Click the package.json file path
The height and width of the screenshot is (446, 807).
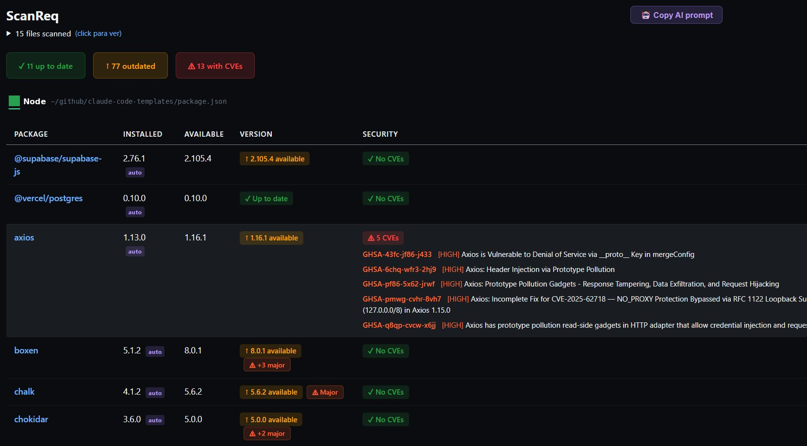click(139, 101)
